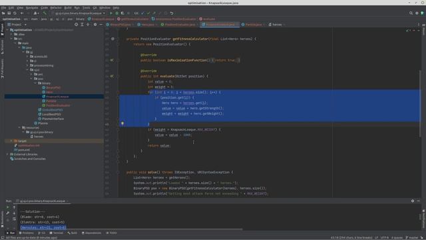The width and height of the screenshot is (426, 240).
Task: Hide the Project panel with minus icon
Action: 101,25
